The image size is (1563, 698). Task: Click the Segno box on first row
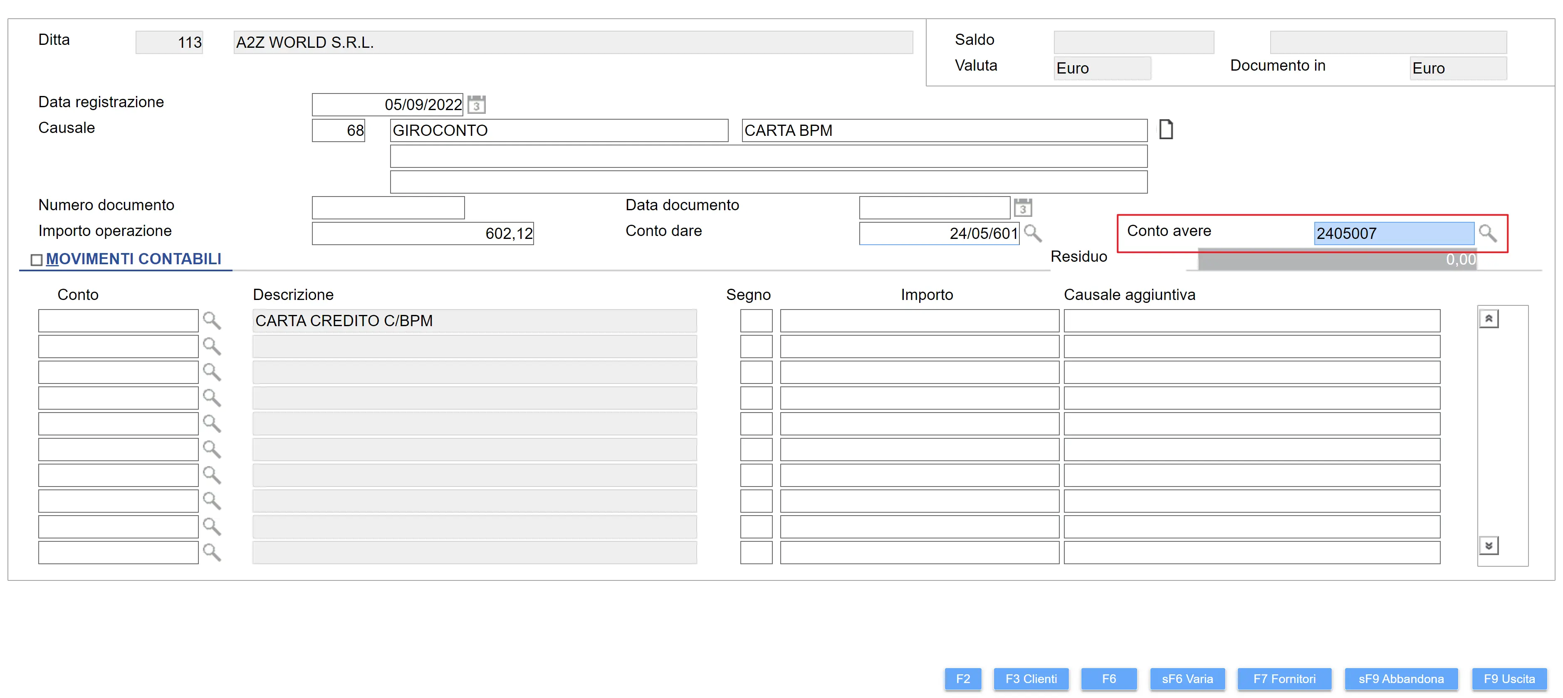(756, 320)
